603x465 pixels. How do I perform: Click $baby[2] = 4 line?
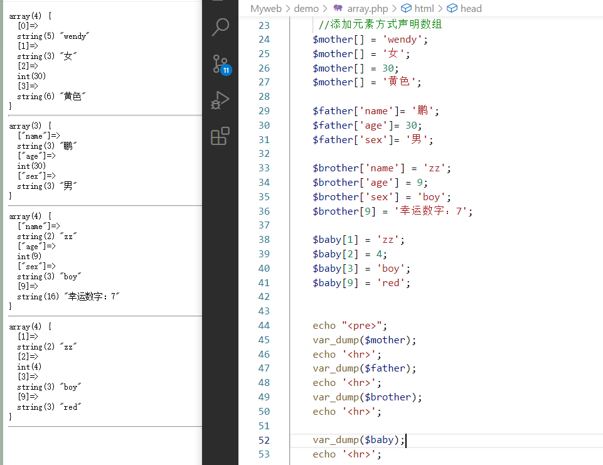(x=350, y=254)
